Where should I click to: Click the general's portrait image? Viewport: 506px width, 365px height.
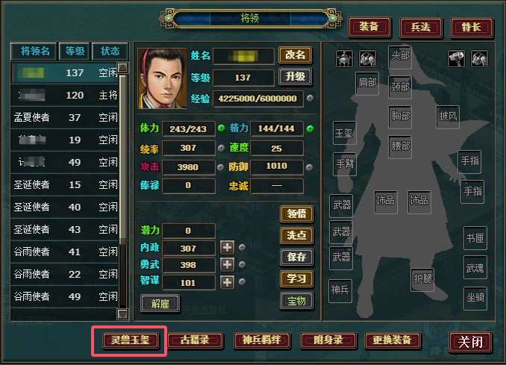point(162,78)
